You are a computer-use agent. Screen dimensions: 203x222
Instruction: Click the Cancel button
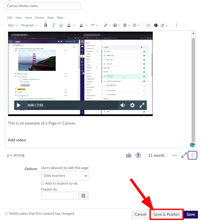coord(140,214)
